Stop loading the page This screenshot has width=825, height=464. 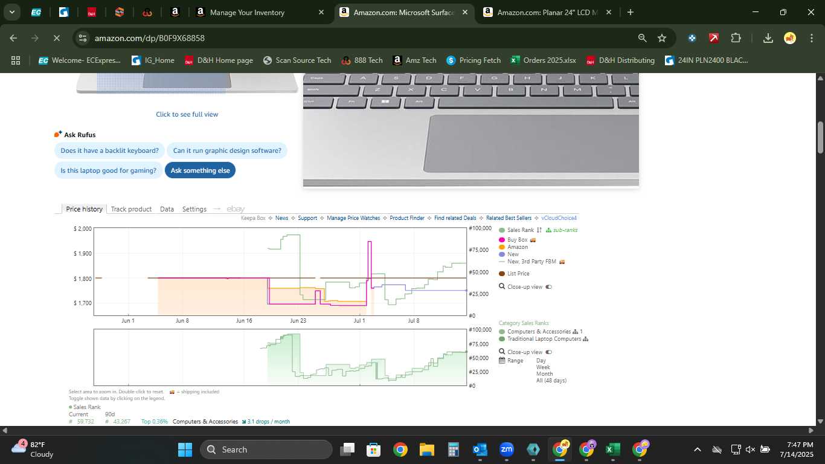click(56, 38)
